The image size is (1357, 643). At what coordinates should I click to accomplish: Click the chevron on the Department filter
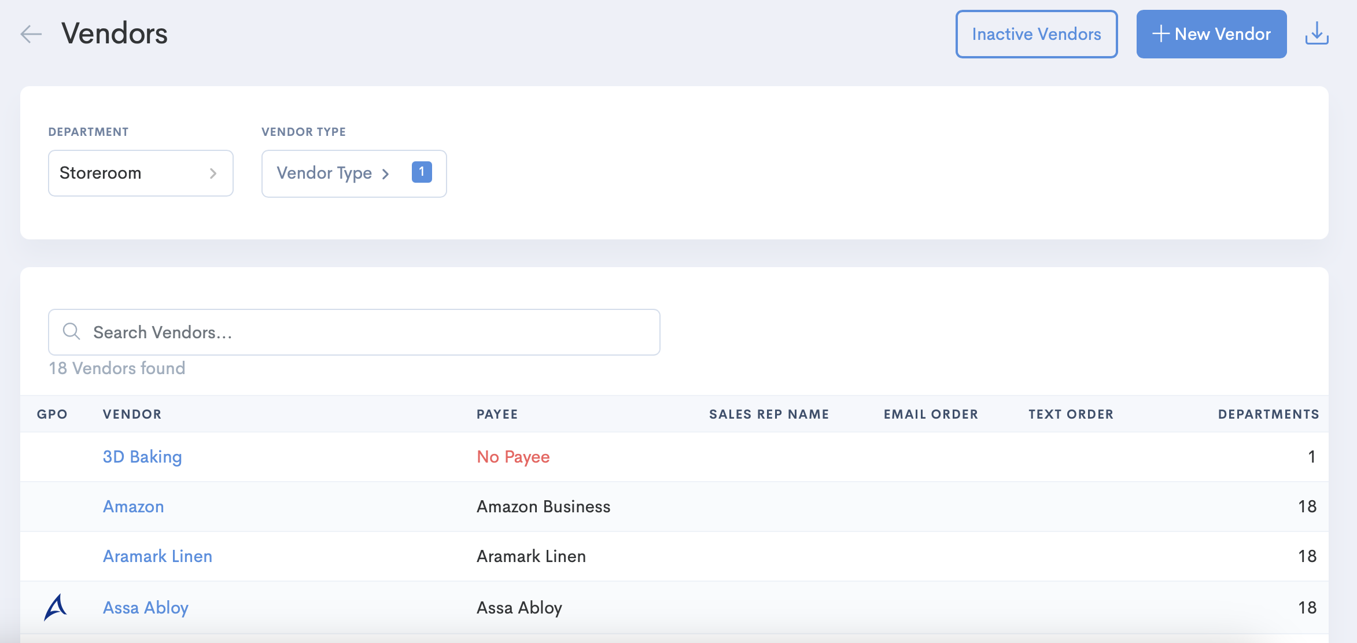tap(214, 173)
